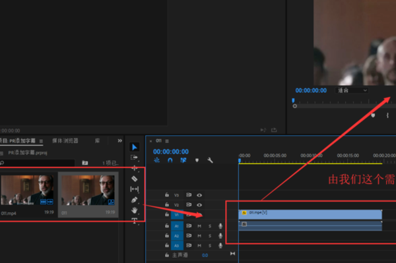
Task: Toggle sync lock for track A3
Action: tap(189, 245)
